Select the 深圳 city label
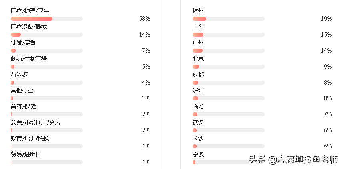 pos(198,90)
